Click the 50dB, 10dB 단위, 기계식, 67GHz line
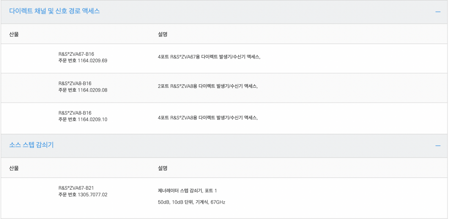The height and width of the screenshot is (219, 449). point(191,202)
